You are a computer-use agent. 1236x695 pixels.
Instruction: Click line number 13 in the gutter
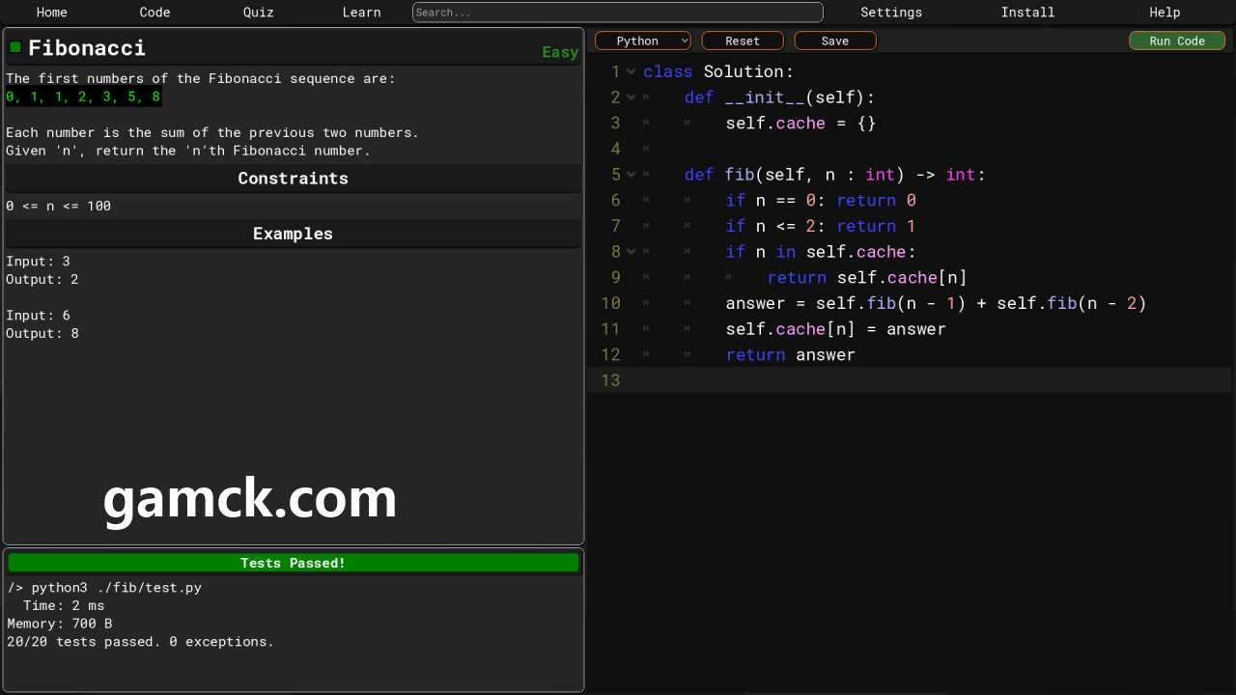[610, 380]
